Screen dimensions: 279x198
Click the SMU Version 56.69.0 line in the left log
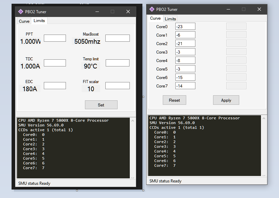click(41, 125)
